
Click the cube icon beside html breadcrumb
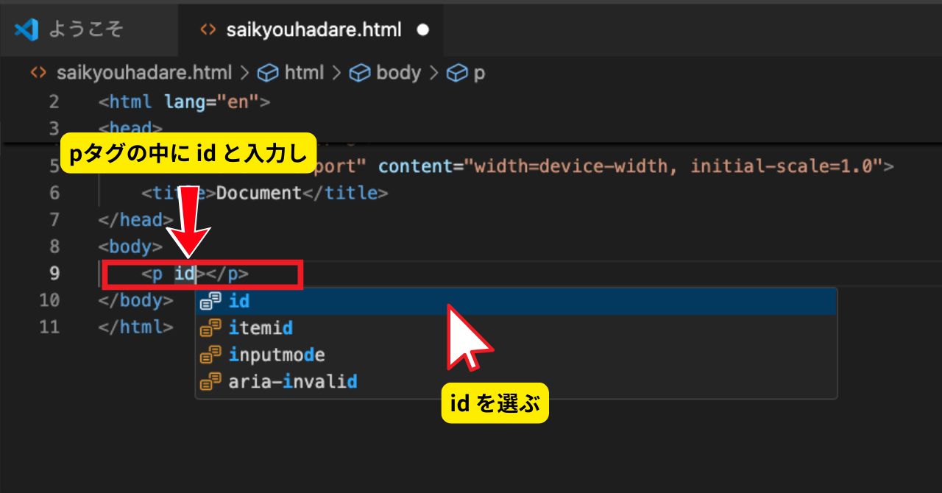click(x=267, y=73)
